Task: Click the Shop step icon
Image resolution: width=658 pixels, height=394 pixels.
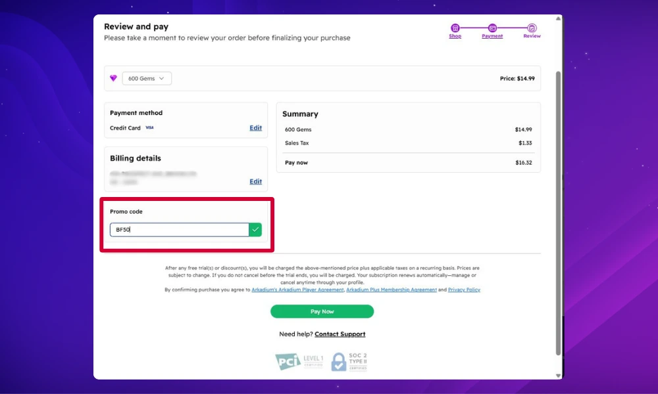Action: coord(455,27)
